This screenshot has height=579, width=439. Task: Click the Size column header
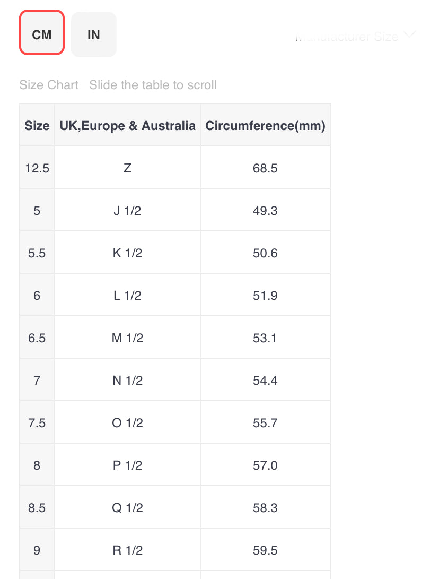click(37, 126)
